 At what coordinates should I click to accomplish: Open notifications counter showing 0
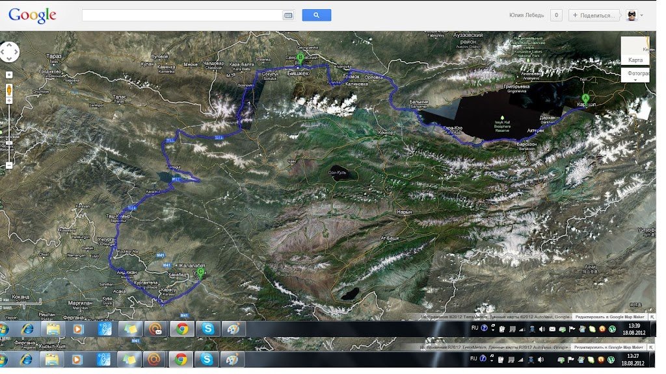click(x=556, y=15)
